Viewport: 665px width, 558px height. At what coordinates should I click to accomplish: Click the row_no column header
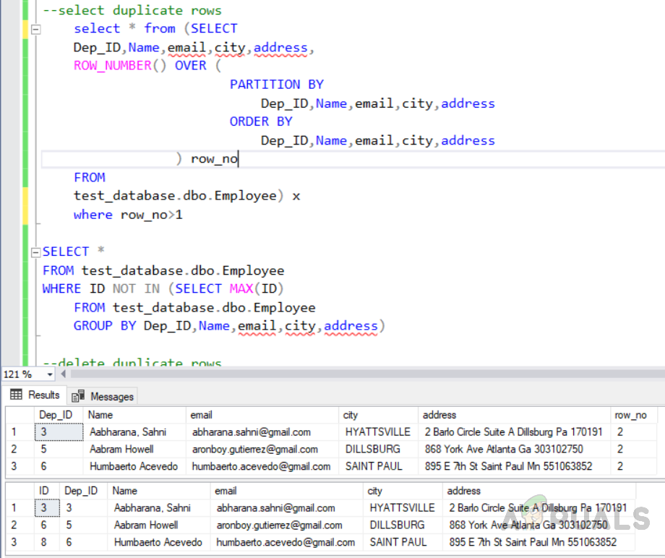tap(632, 414)
